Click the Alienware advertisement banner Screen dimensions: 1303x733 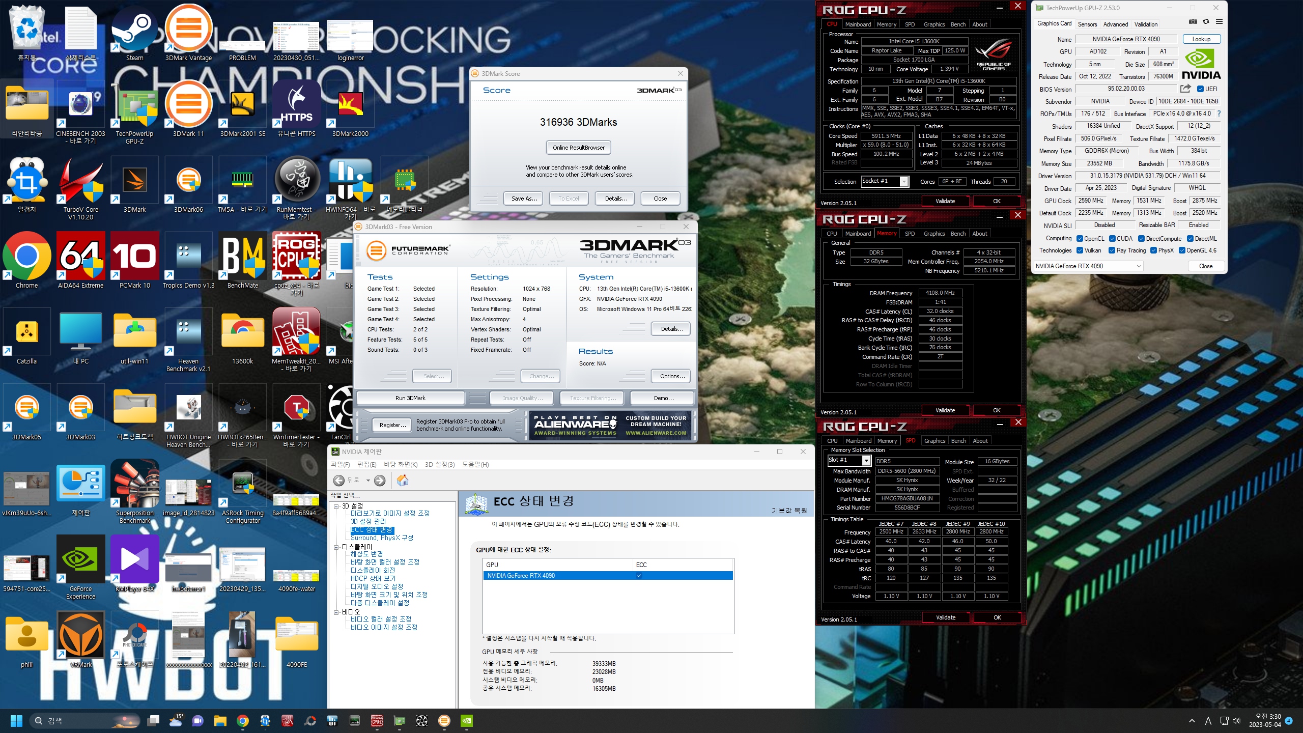pyautogui.click(x=610, y=426)
